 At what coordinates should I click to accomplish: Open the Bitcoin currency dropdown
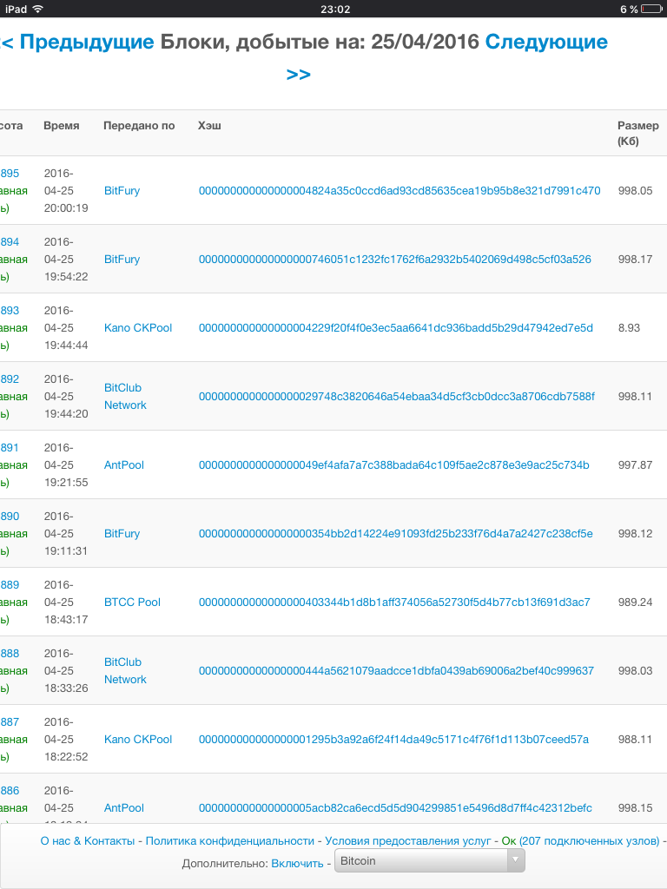[x=430, y=861]
